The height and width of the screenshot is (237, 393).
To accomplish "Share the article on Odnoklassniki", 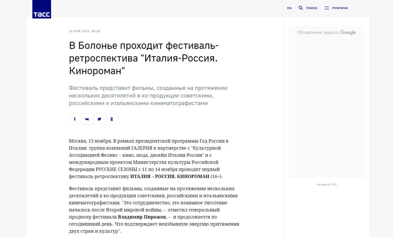I will [x=112, y=119].
